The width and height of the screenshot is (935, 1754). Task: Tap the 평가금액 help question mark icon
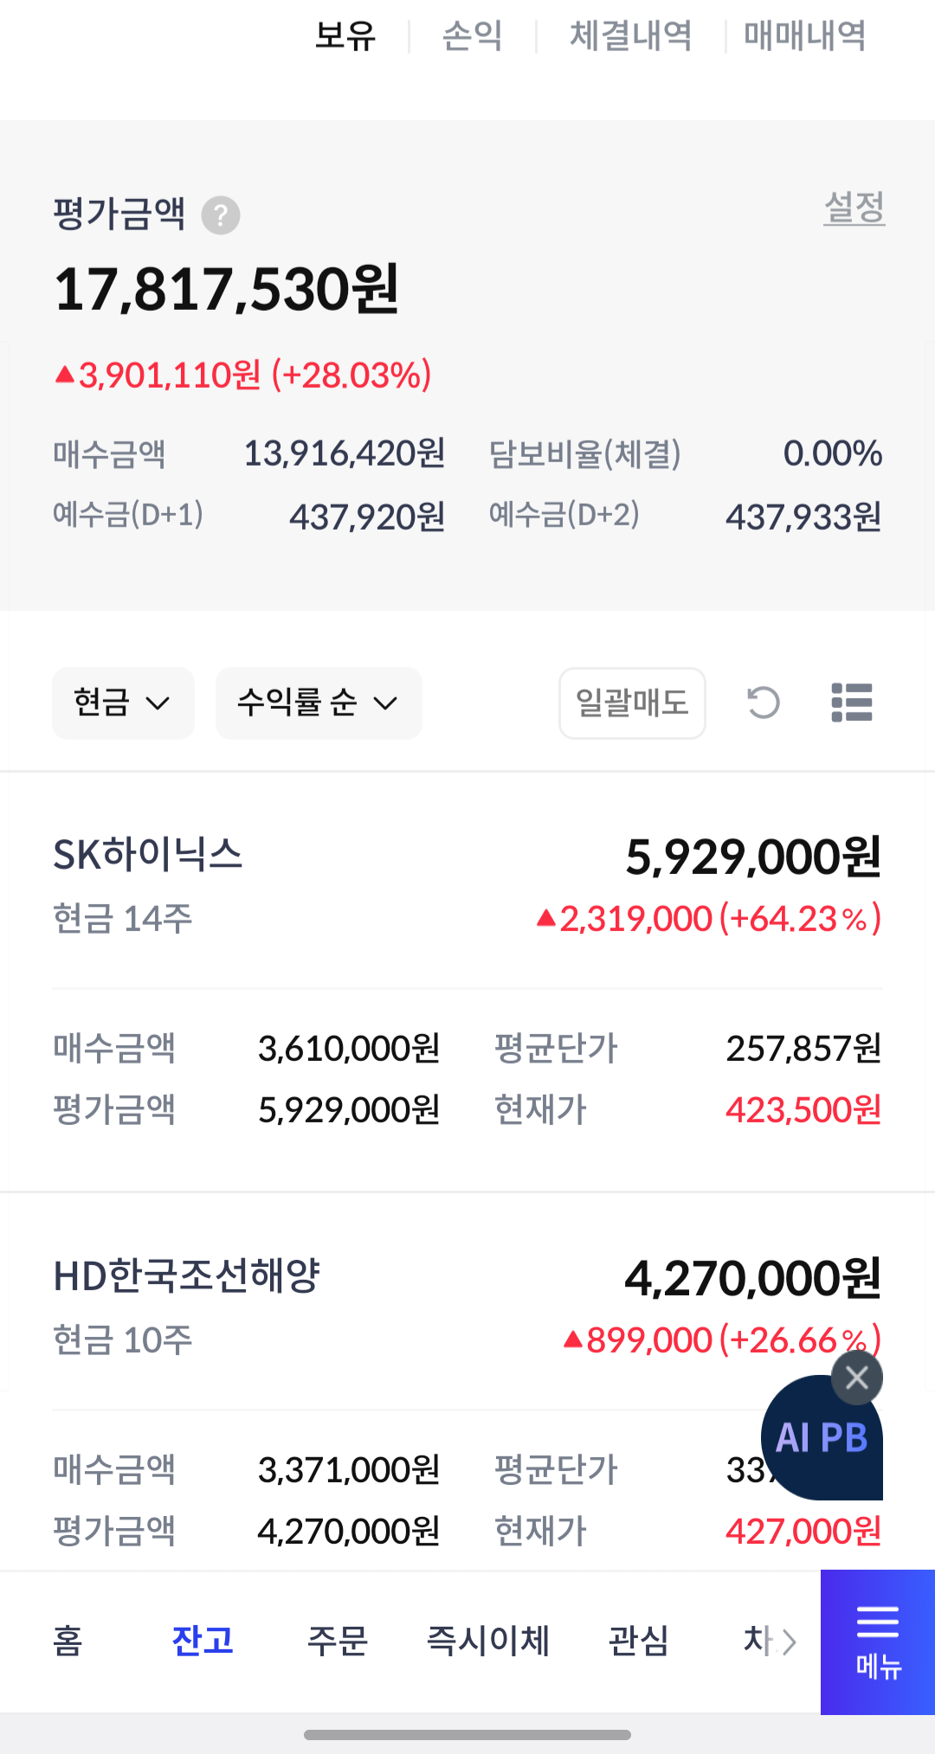pos(221,215)
